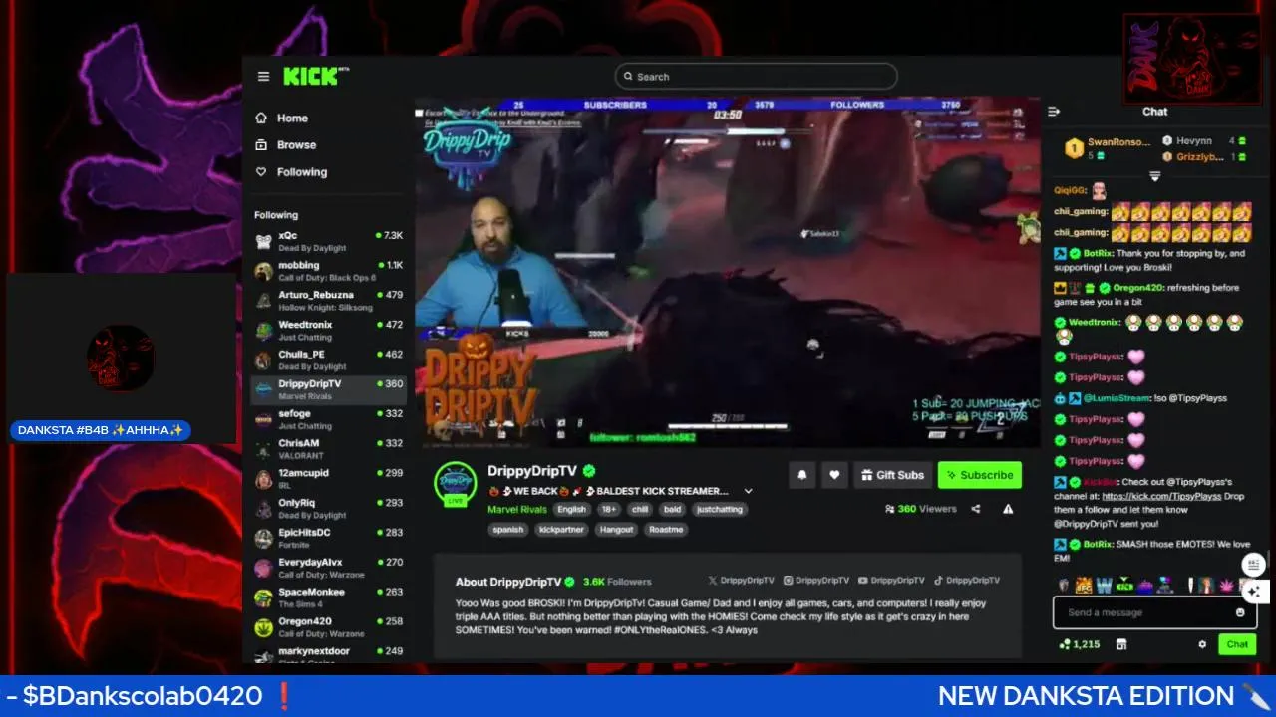Expand the chat leaderboard chevron
The image size is (1276, 717).
1154,176
